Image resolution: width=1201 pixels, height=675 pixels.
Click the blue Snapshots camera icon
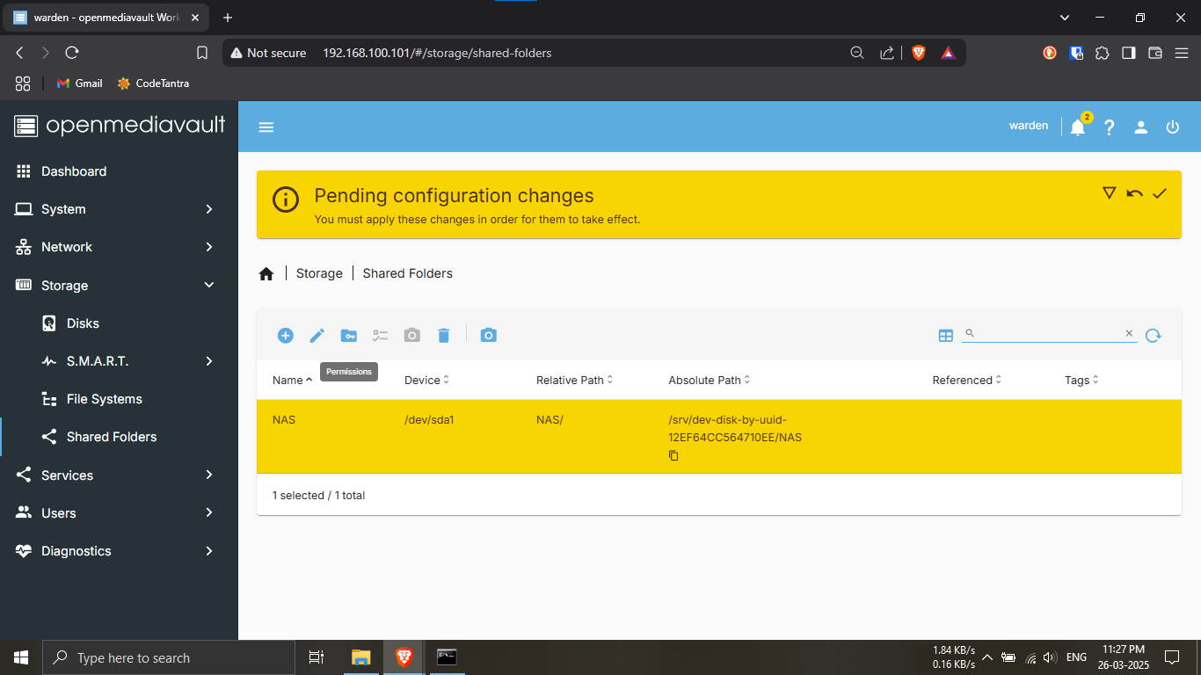(489, 335)
